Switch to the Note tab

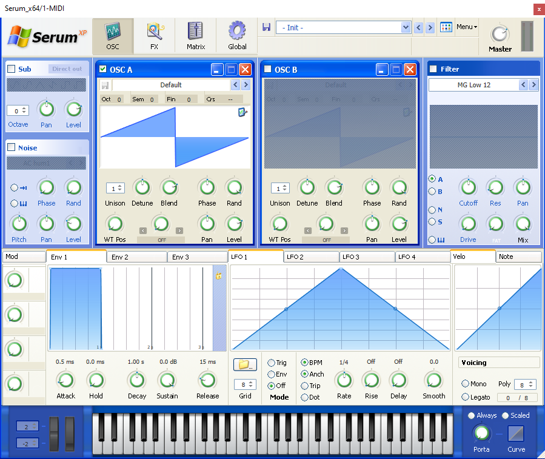(x=518, y=256)
